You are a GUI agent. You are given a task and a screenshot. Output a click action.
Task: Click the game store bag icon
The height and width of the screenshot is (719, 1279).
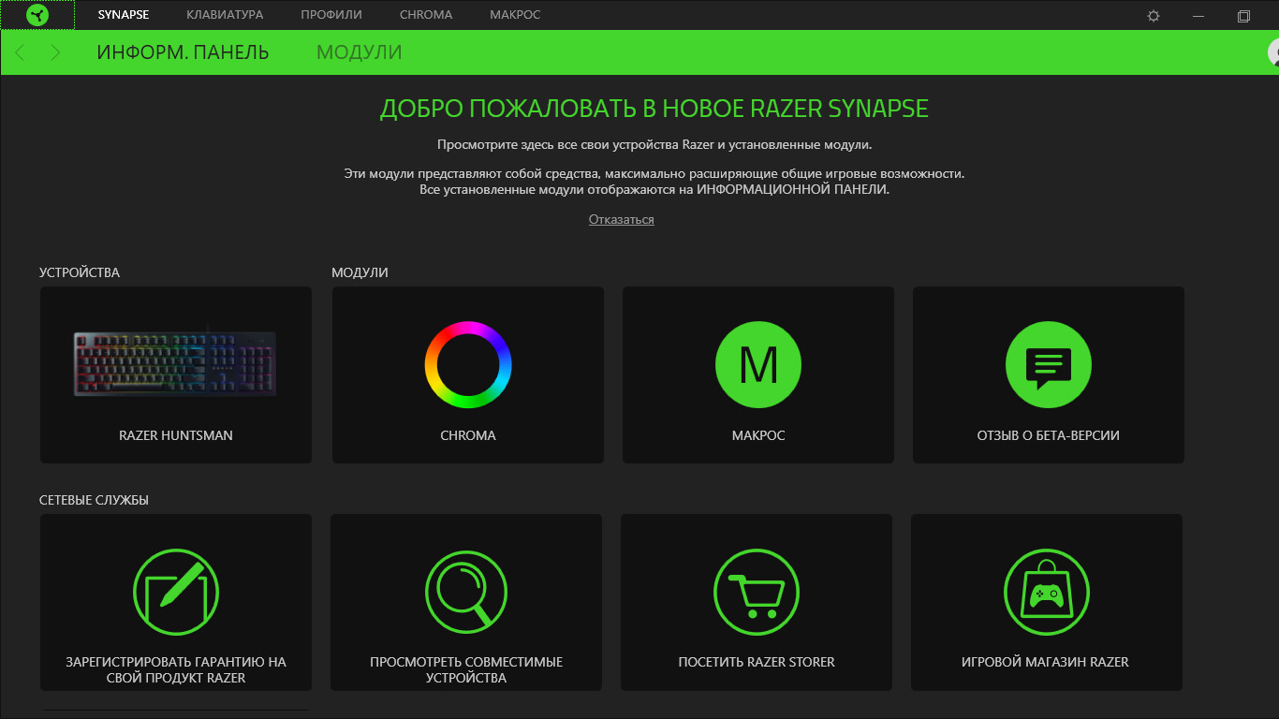click(x=1047, y=592)
